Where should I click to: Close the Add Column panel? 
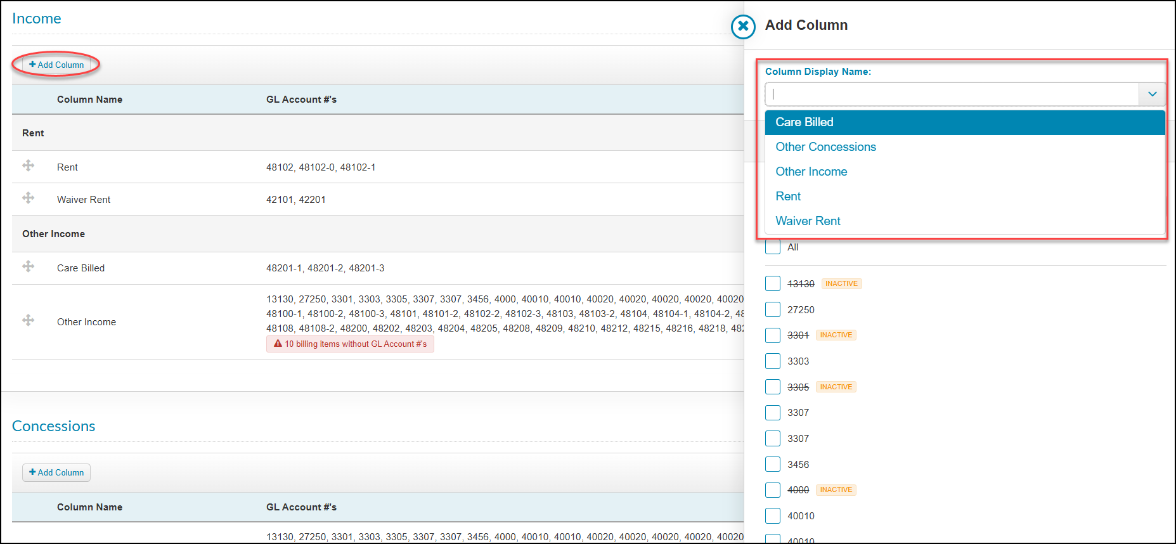[x=743, y=27]
